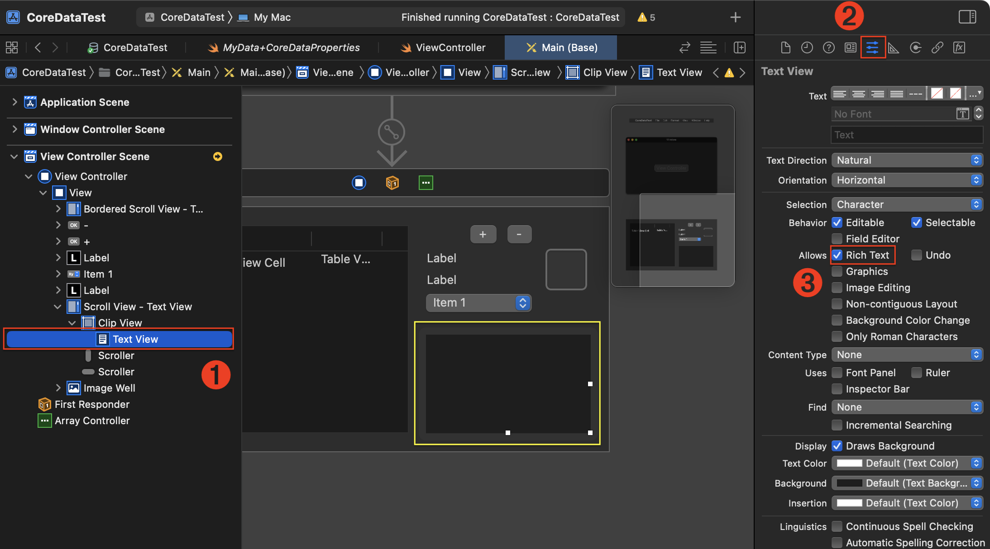Enable the Undo checkbox
The height and width of the screenshot is (549, 990).
click(x=917, y=255)
